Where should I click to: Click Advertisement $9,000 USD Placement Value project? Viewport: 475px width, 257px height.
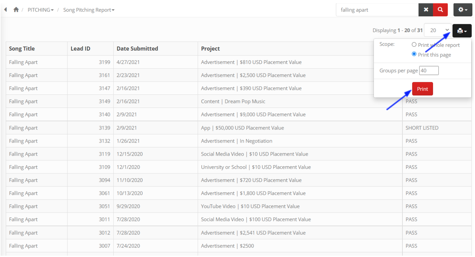pyautogui.click(x=253, y=114)
